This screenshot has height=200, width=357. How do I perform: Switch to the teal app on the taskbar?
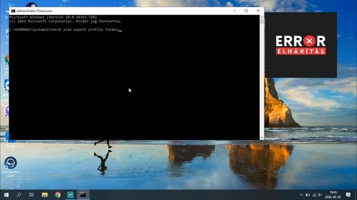point(70,195)
